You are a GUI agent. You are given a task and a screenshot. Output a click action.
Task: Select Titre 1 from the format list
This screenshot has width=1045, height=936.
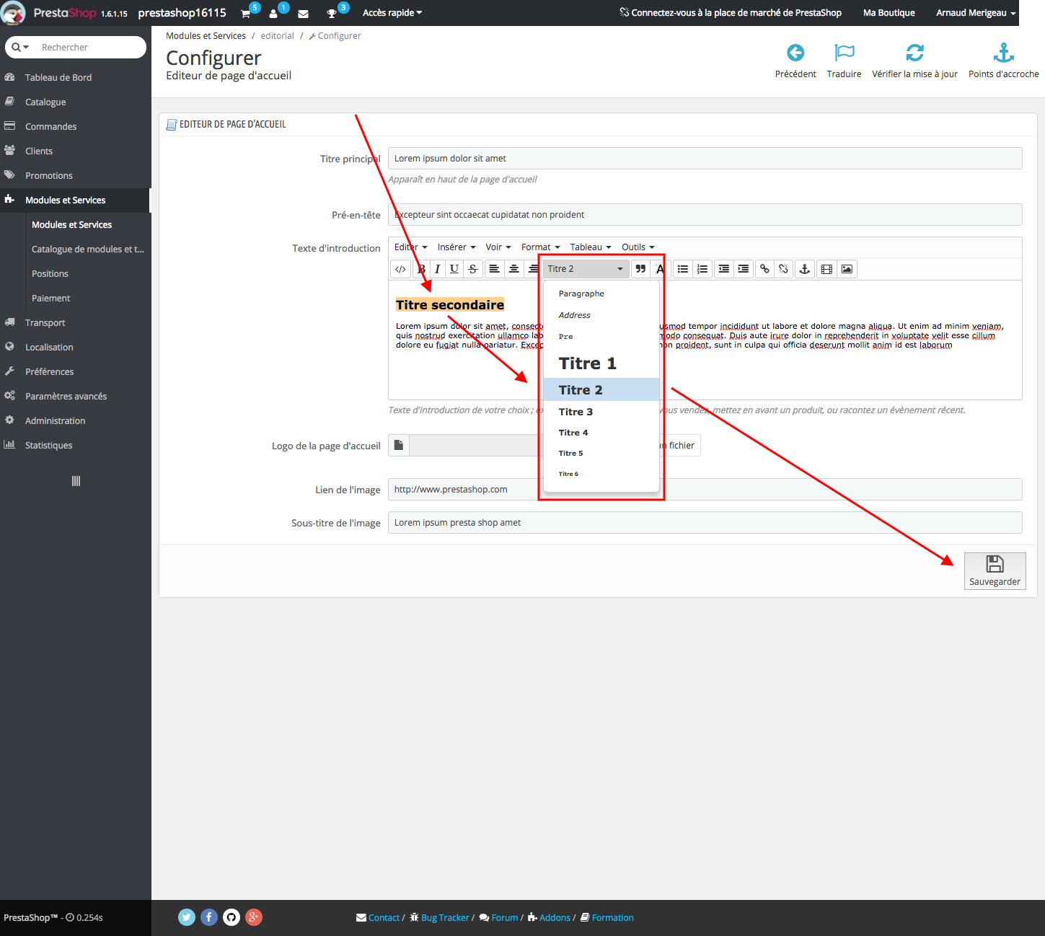pos(588,363)
